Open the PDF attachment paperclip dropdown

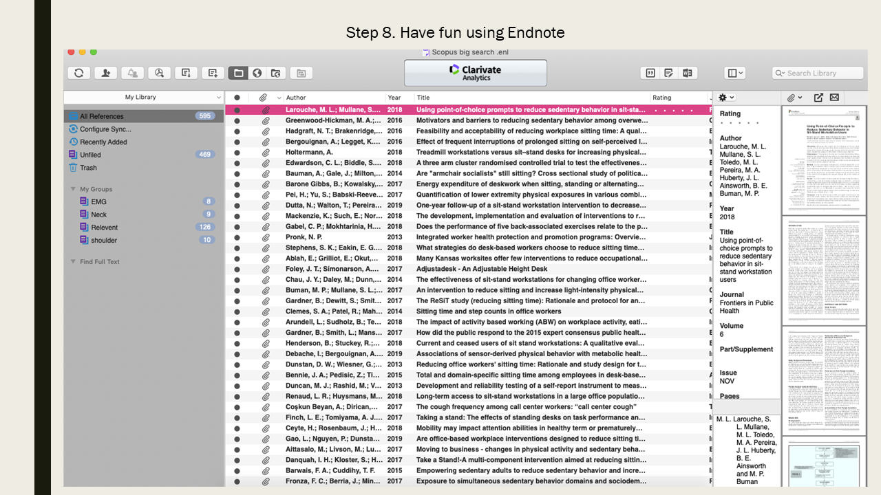[795, 98]
